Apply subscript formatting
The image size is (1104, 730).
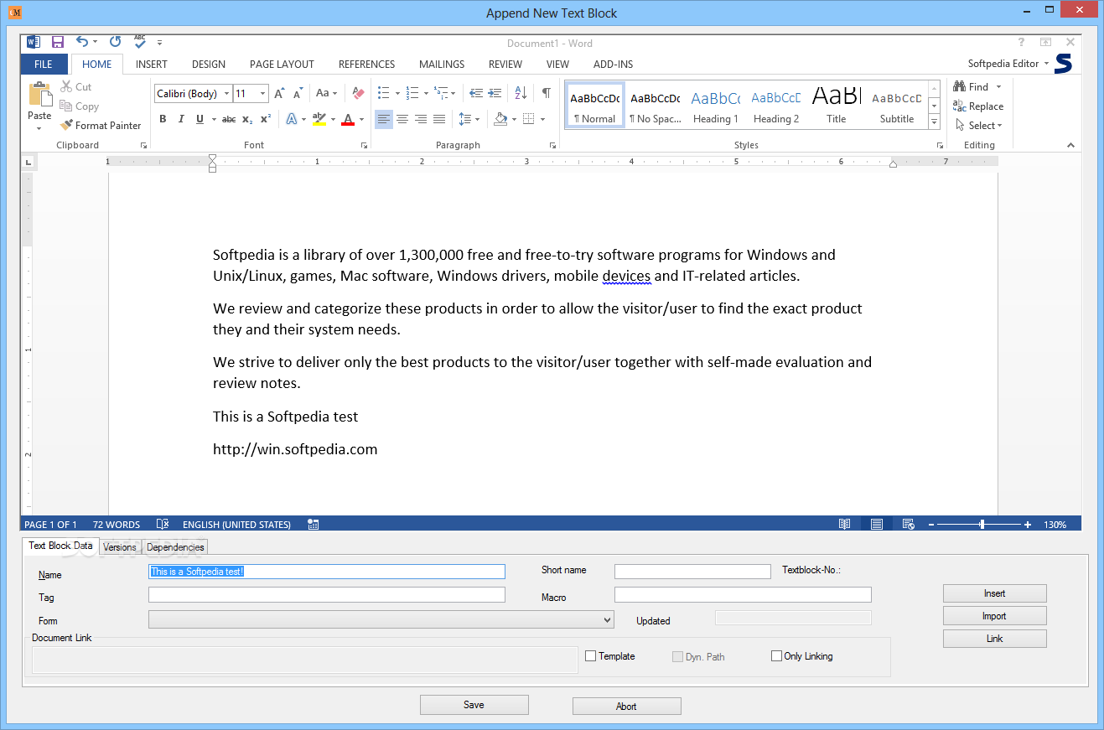tap(248, 119)
